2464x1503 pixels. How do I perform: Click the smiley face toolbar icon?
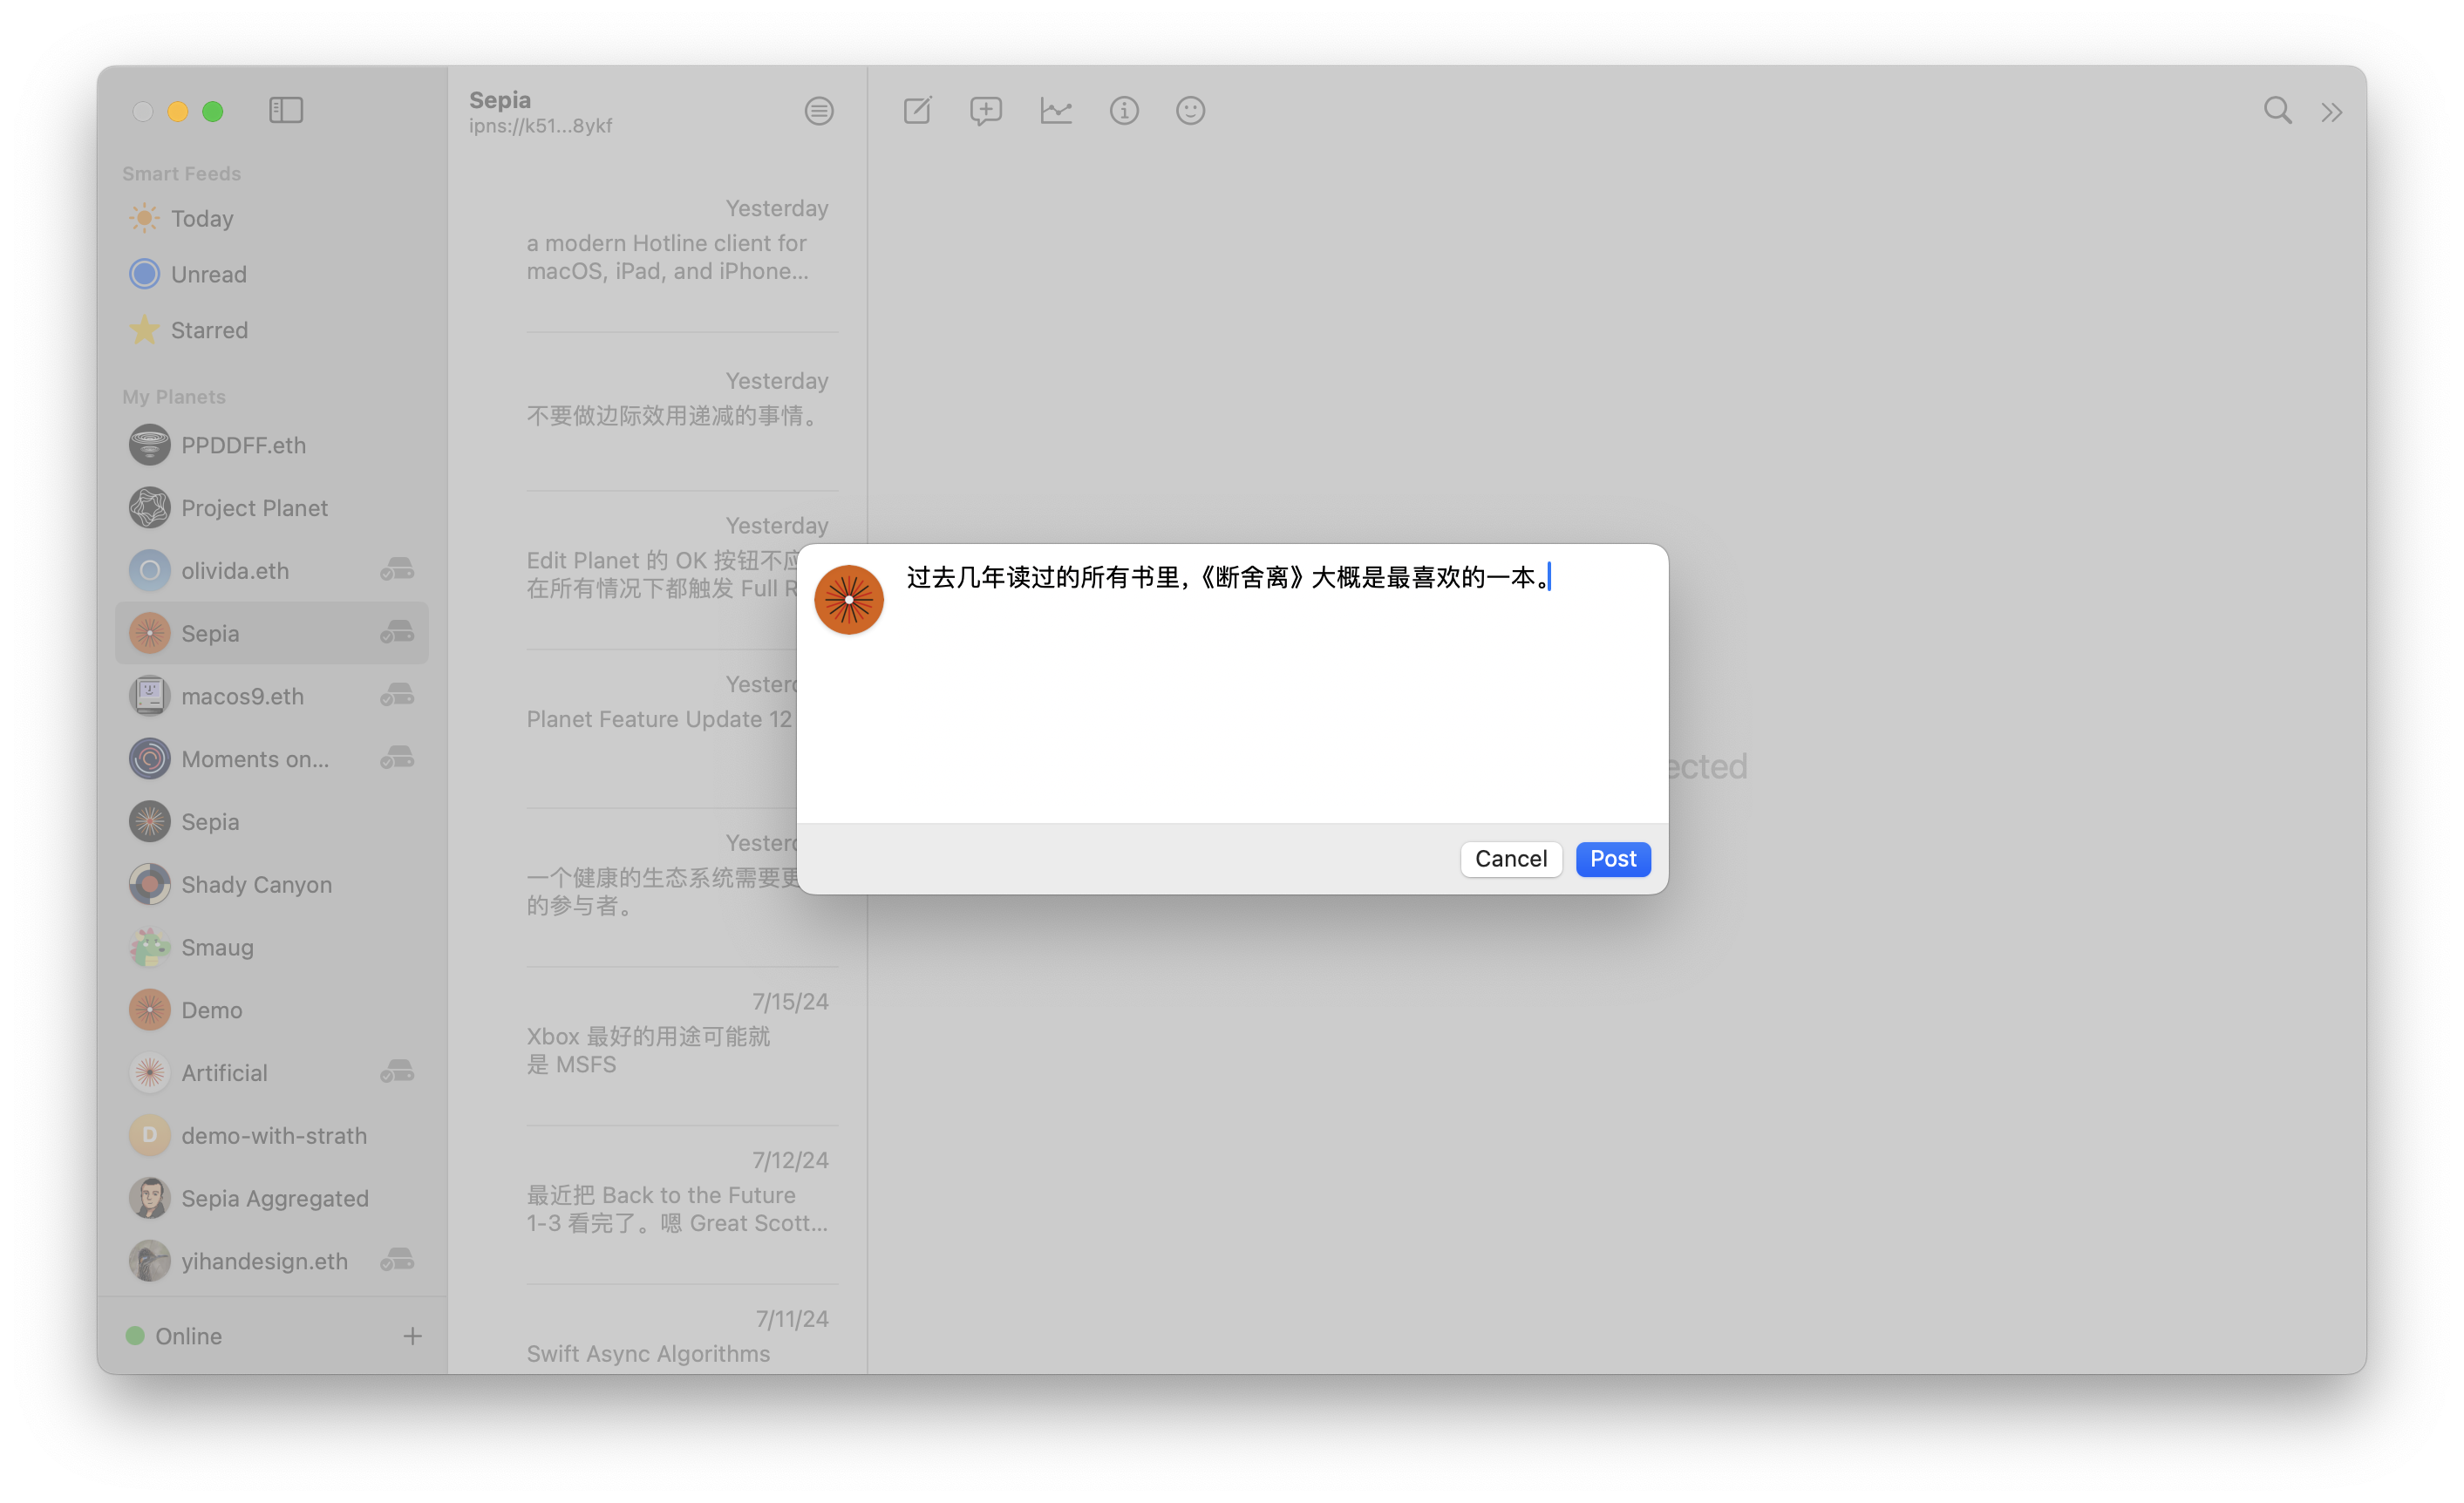pyautogui.click(x=1190, y=110)
